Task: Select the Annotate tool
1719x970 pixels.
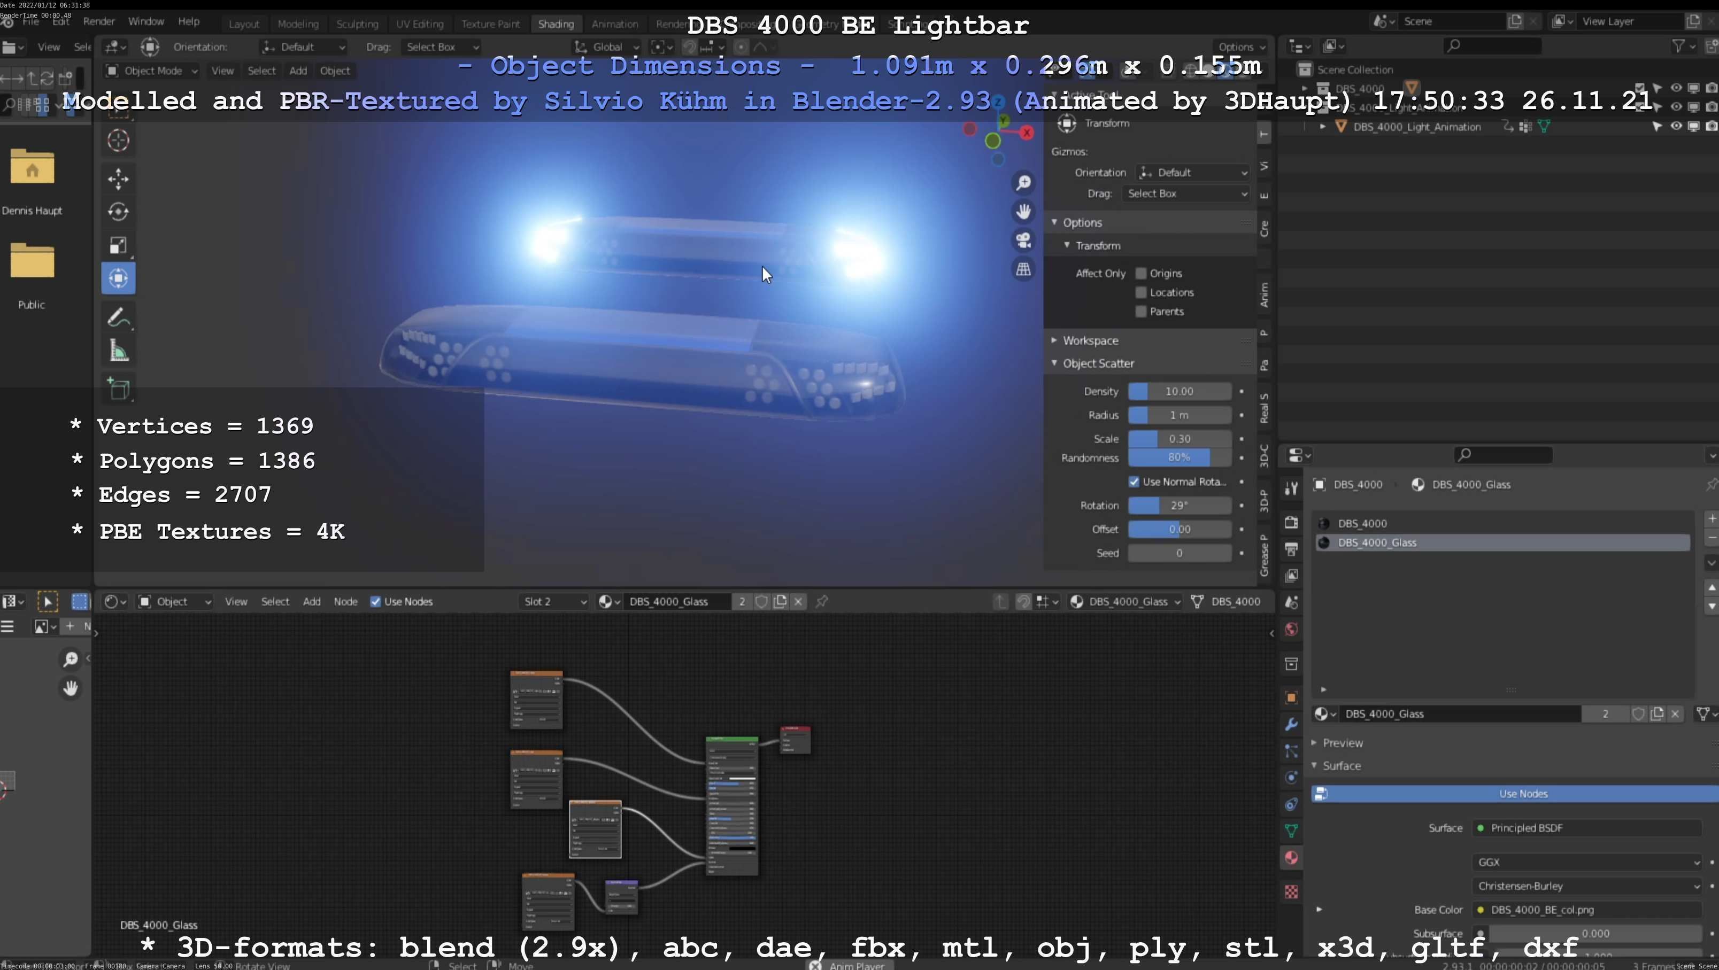Action: click(x=118, y=317)
